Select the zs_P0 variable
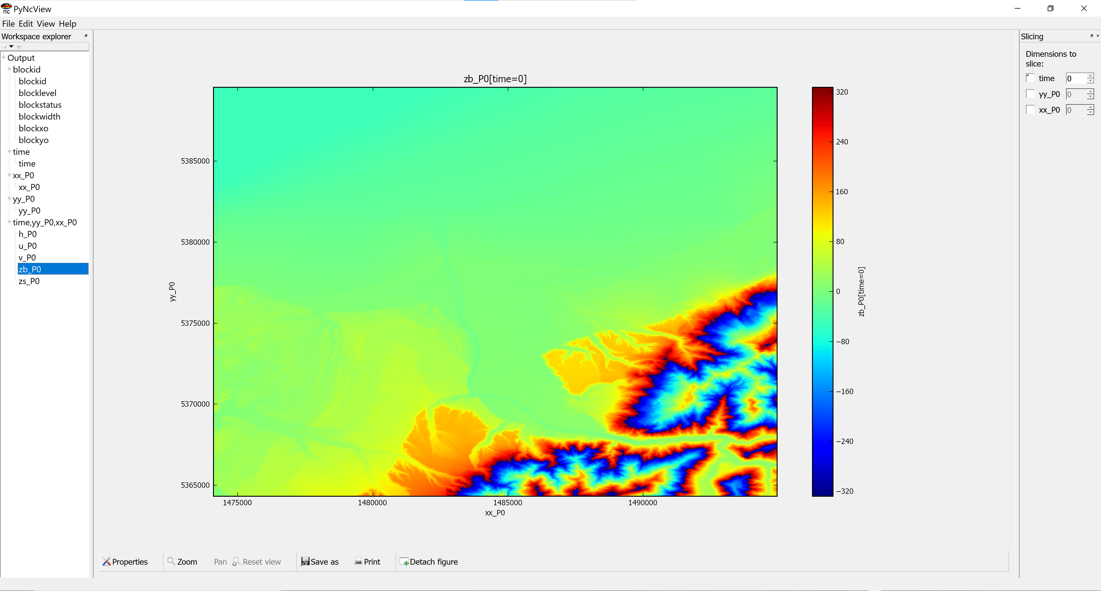1101x591 pixels. click(x=29, y=281)
